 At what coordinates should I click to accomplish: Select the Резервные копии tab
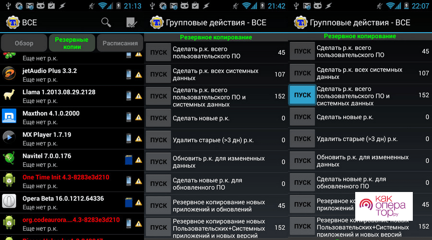[72, 43]
